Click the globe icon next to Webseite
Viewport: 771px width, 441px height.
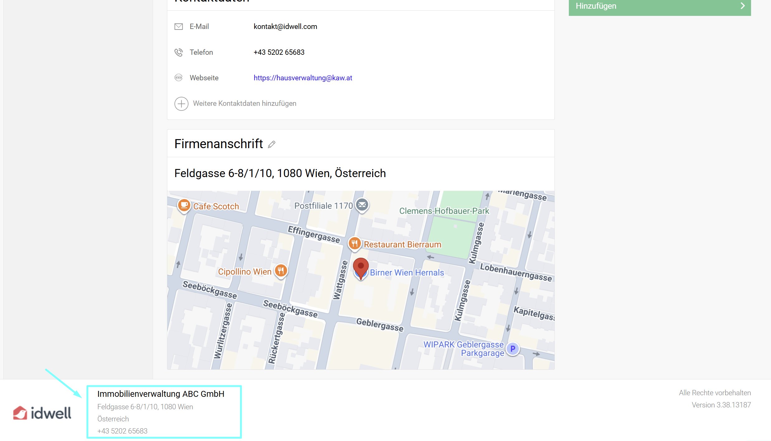pos(178,78)
